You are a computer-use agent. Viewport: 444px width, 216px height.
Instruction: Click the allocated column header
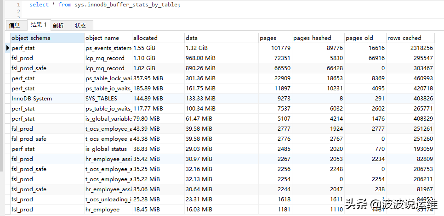(158, 38)
